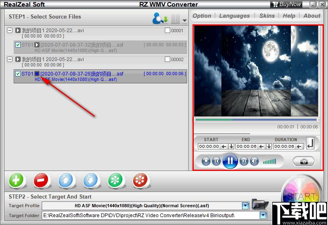Move item down with blue arrow button

click(x=90, y=180)
